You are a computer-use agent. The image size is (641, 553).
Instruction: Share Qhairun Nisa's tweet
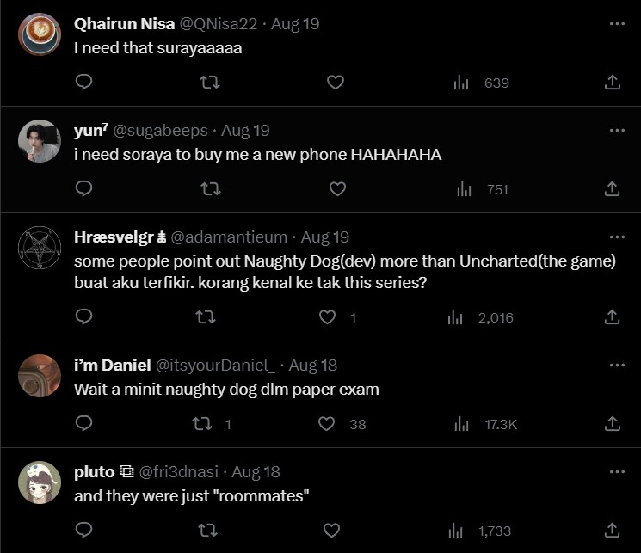tap(612, 83)
